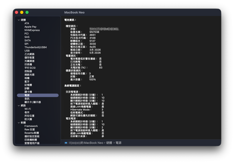The width and height of the screenshot is (234, 163).
Task: Click the MacBook Neo window title
Action: click(74, 13)
